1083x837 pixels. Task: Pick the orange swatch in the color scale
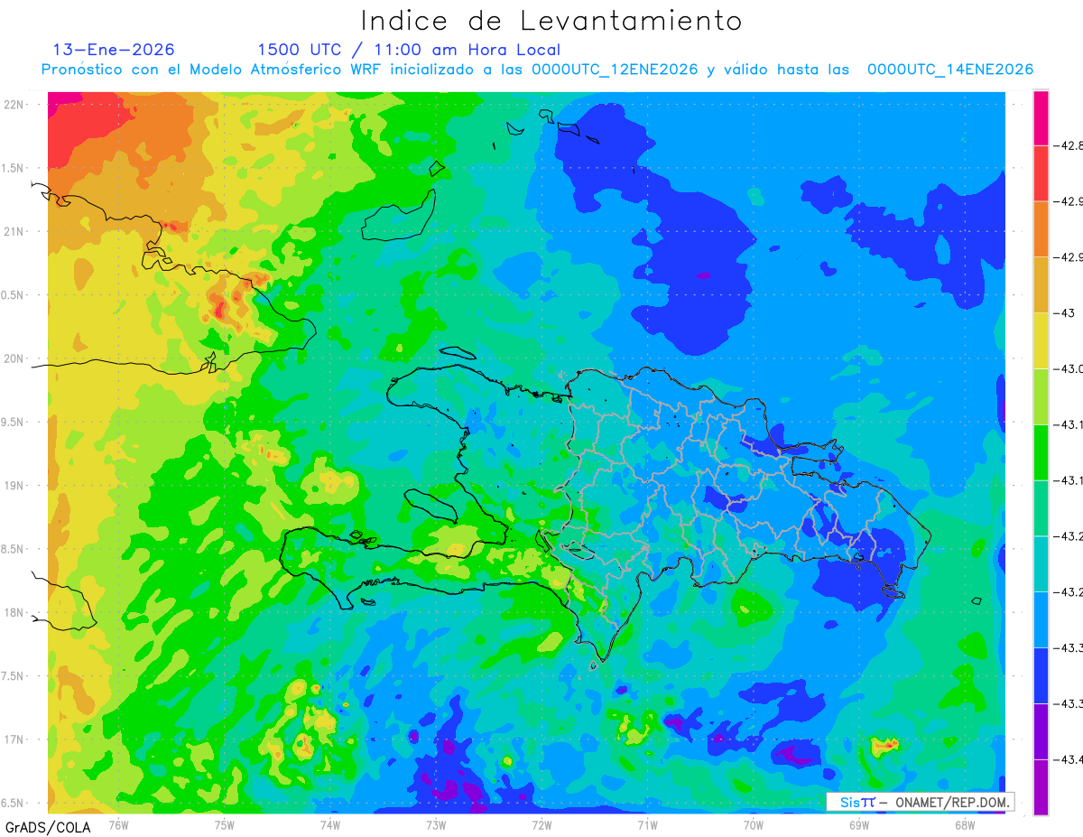point(1041,229)
